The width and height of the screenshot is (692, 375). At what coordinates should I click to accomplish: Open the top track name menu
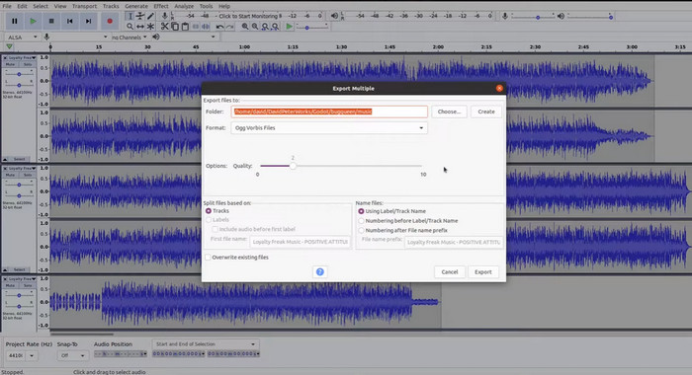21,57
